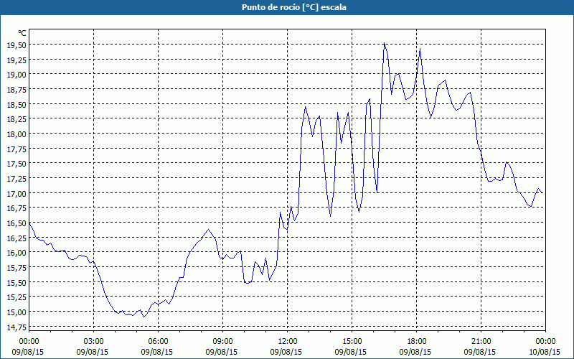This screenshot has height=359, width=574.
Task: Click the 15:00 time axis label
Action: (352, 342)
